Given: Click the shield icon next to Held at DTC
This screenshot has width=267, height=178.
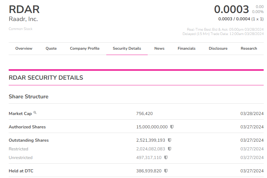Looking at the screenshot, I should coord(166,171).
